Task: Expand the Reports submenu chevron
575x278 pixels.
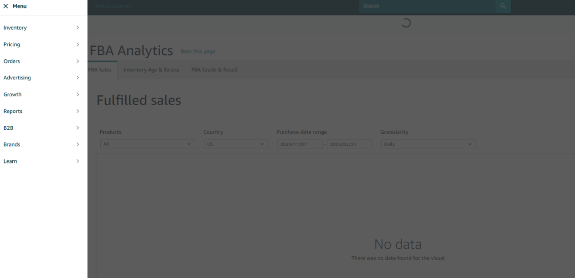Action: pyautogui.click(x=78, y=111)
